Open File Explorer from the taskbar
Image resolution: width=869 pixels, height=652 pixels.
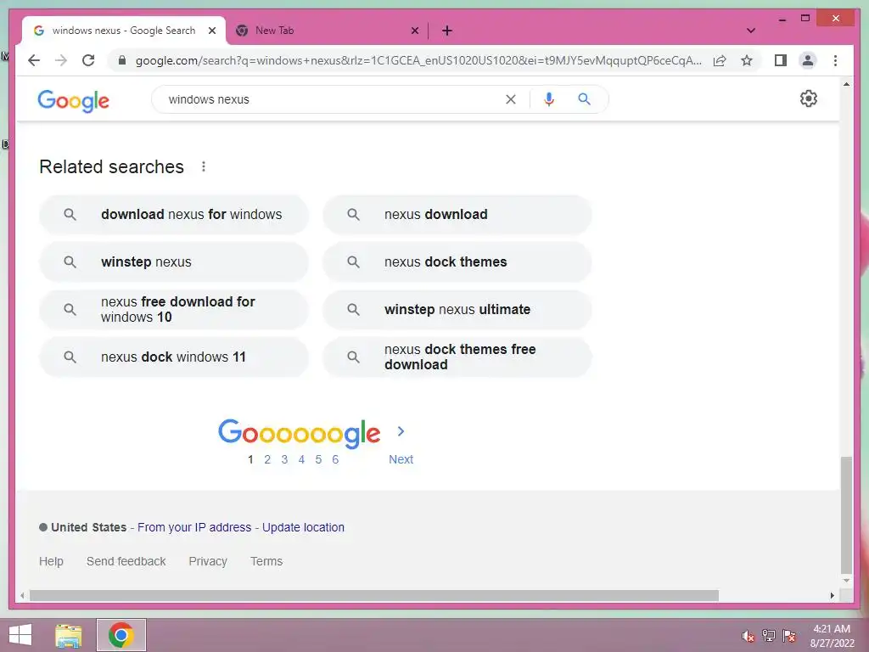pos(68,635)
